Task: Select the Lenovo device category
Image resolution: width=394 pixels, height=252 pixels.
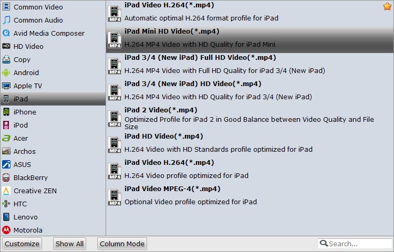Action: pos(25,217)
